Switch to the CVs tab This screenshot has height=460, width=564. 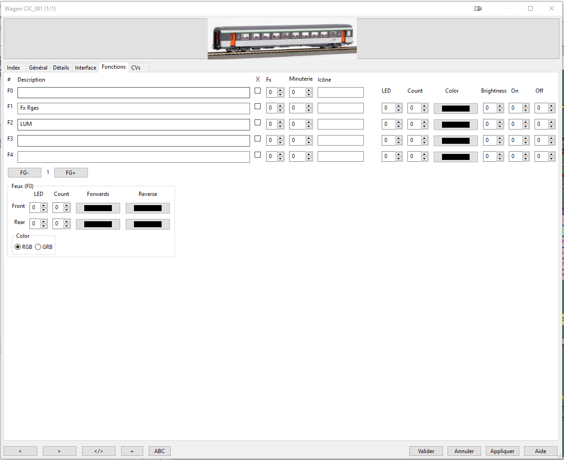[x=136, y=68]
